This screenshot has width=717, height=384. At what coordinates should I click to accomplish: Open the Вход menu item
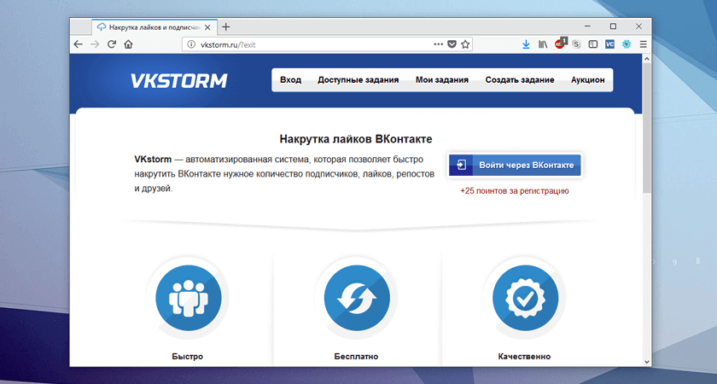pos(290,80)
